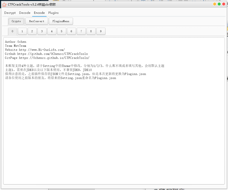Switch to the PluginsMenu tab
The height and width of the screenshot is (190, 228).
pos(61,21)
